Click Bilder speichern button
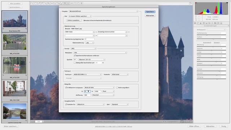 click(11, 126)
